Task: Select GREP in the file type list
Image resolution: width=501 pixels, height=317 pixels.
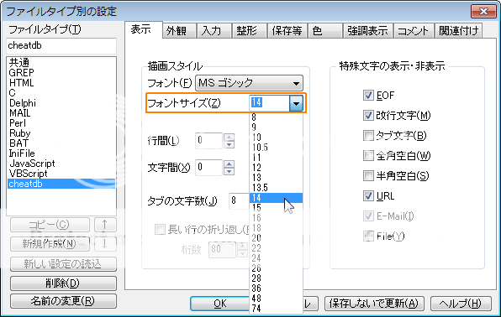Action: 61,72
